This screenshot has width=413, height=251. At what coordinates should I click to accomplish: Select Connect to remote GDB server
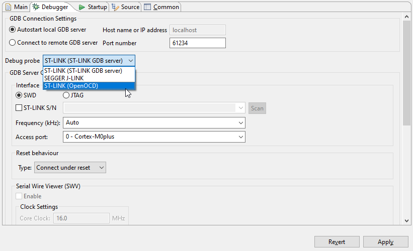[53, 43]
